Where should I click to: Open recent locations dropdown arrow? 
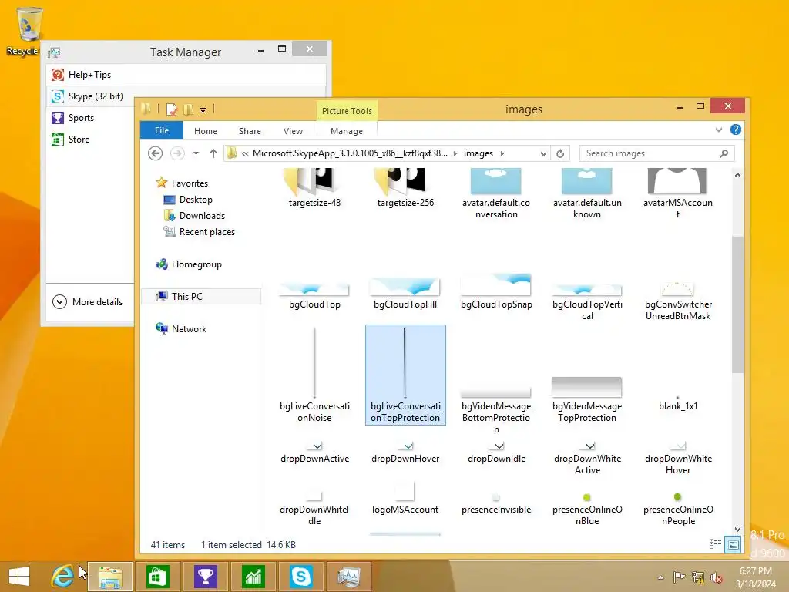[x=196, y=153]
